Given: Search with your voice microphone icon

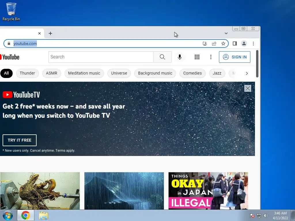Looking at the screenshot, I should [x=180, y=57].
